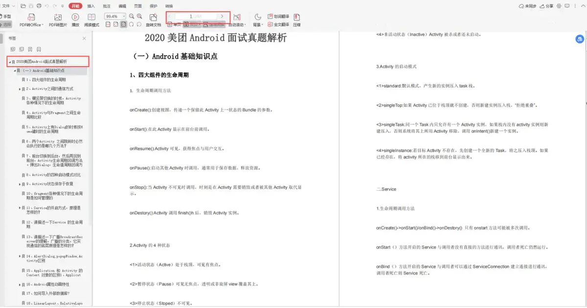Click the 全文翻译 button
587x308 pixels.
pyautogui.click(x=278, y=24)
